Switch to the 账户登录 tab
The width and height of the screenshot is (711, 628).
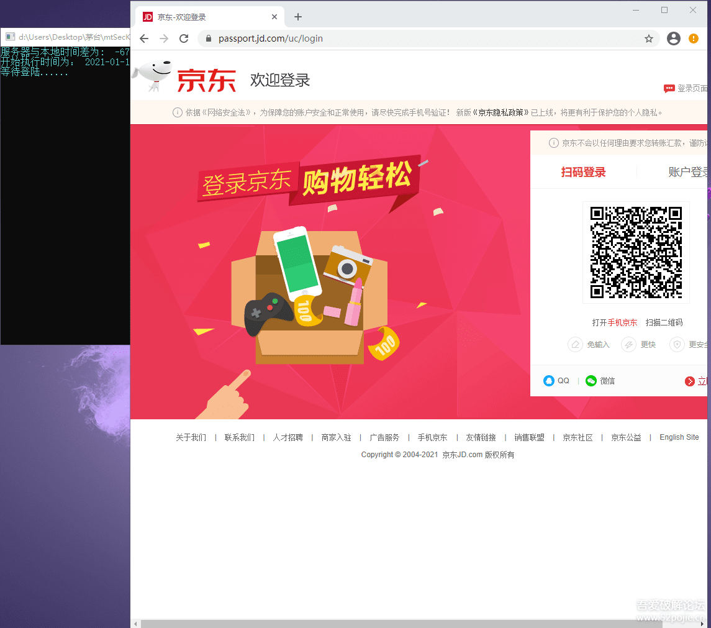(687, 172)
